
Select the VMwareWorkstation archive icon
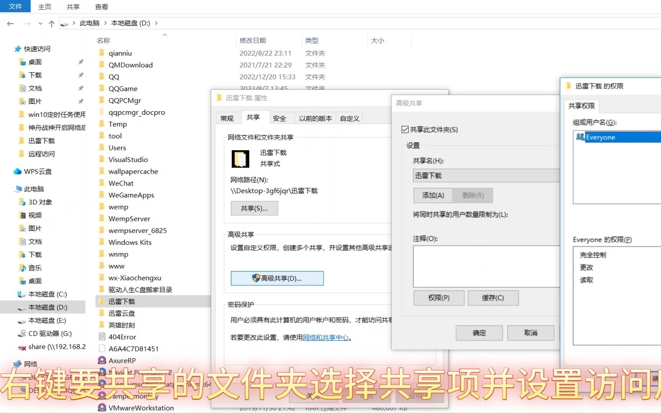coord(102,408)
